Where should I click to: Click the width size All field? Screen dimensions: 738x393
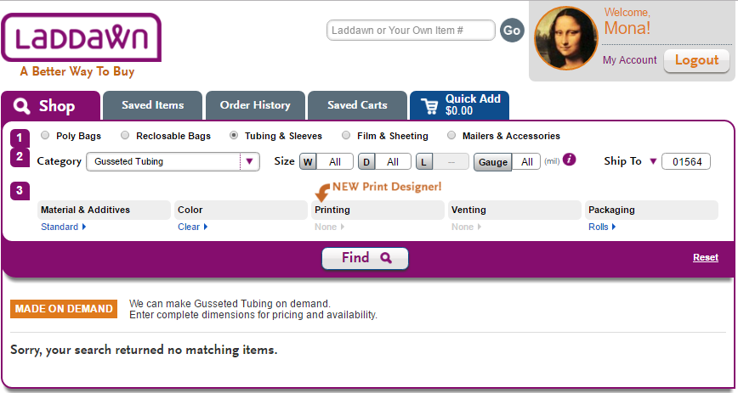pyautogui.click(x=335, y=162)
